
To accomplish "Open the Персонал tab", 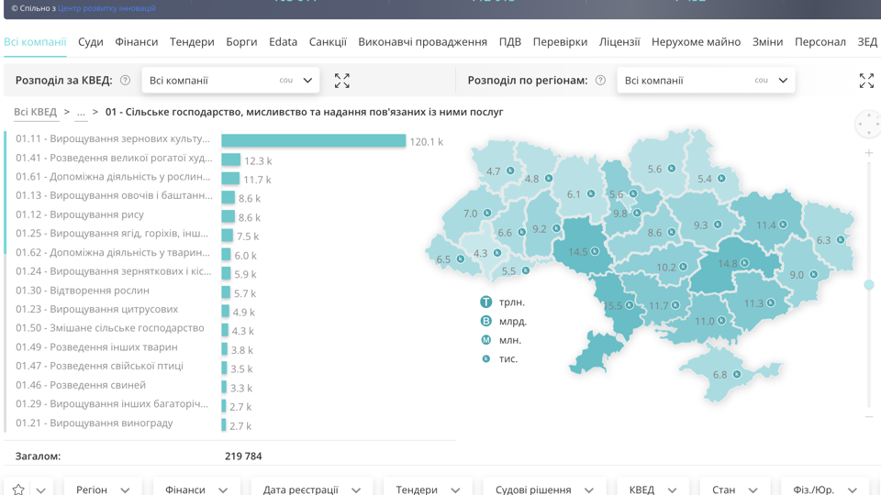I will click(820, 42).
